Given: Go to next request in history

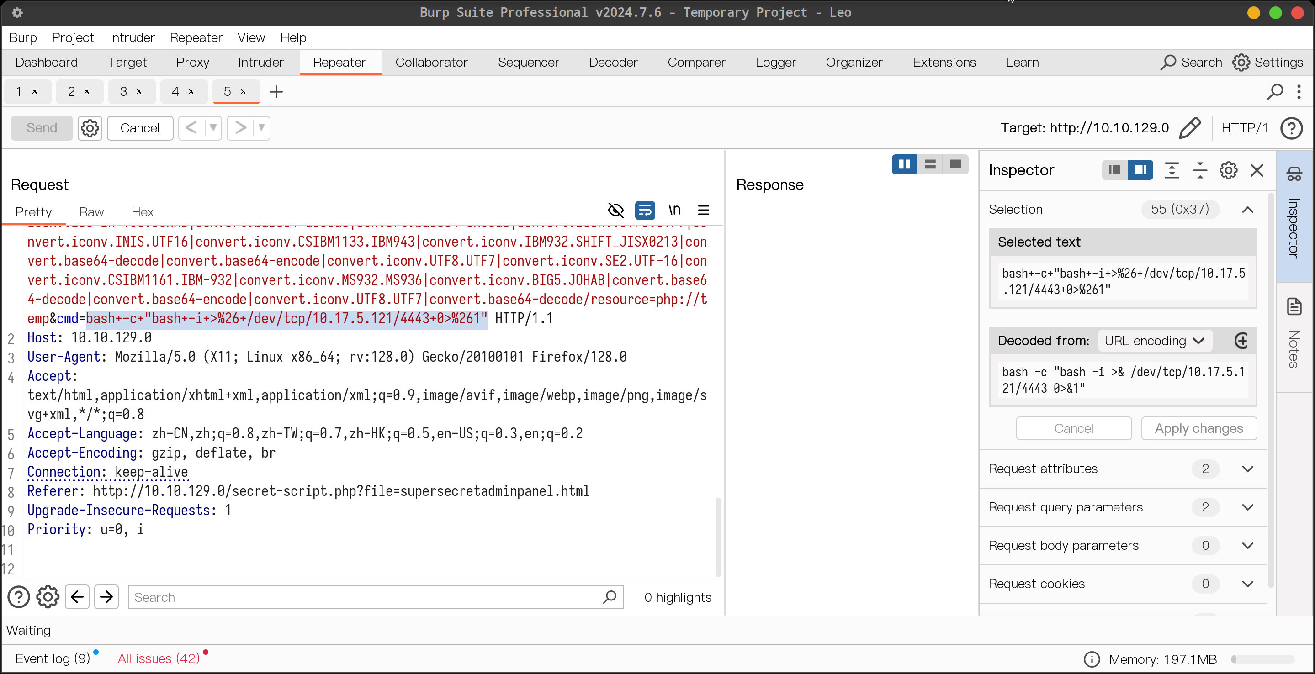Looking at the screenshot, I should (x=240, y=127).
